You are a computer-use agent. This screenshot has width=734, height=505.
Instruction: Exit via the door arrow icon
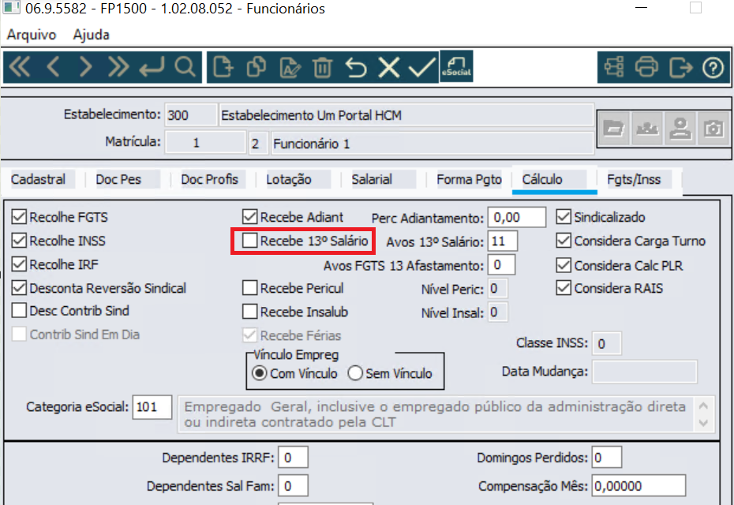coord(680,67)
